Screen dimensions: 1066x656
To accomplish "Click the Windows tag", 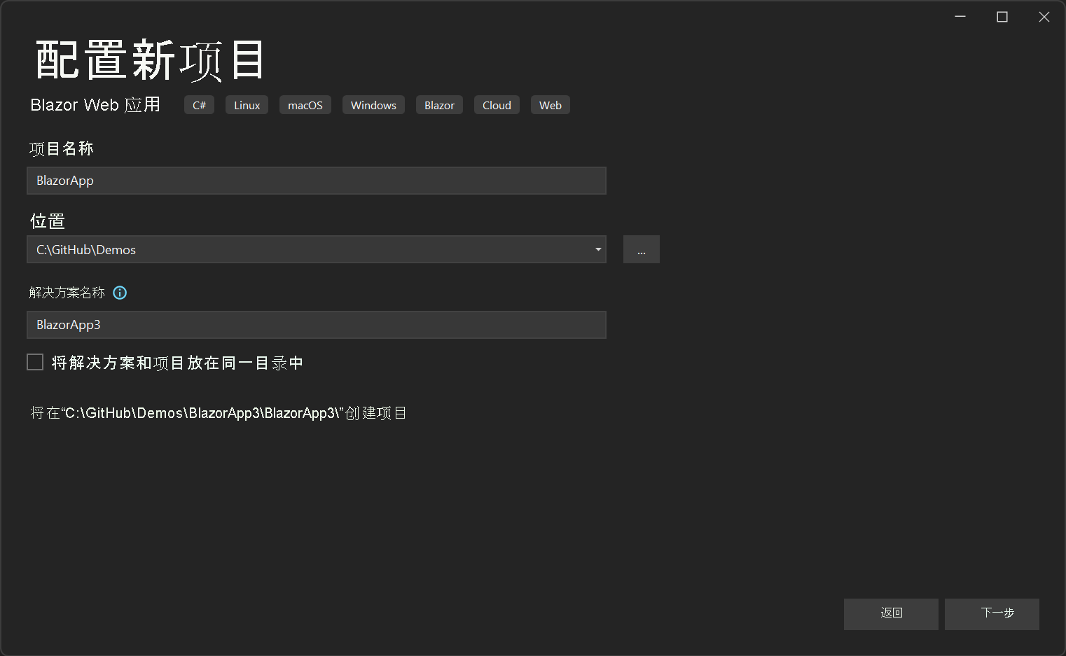I will coord(373,105).
